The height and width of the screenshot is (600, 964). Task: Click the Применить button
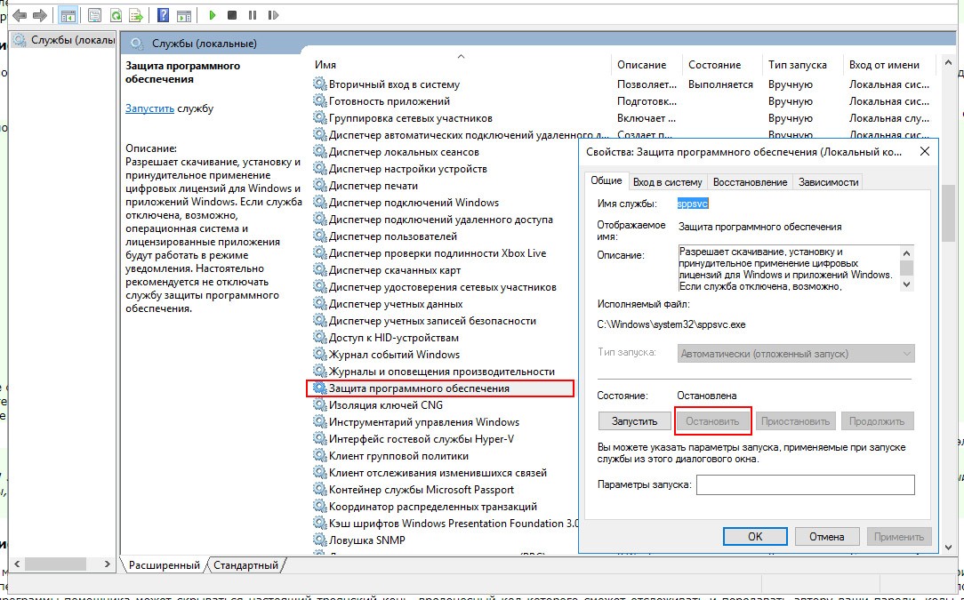899,536
